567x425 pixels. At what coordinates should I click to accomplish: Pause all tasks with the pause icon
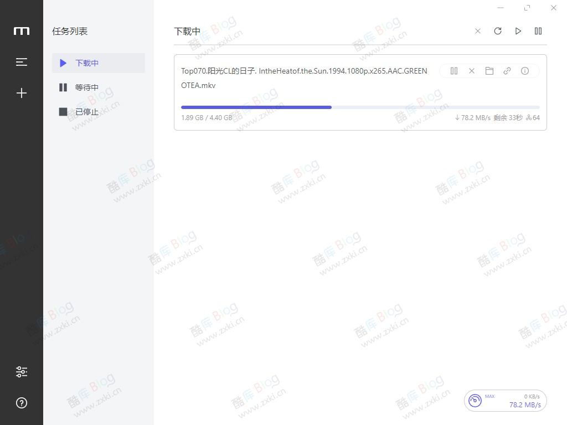[538, 31]
